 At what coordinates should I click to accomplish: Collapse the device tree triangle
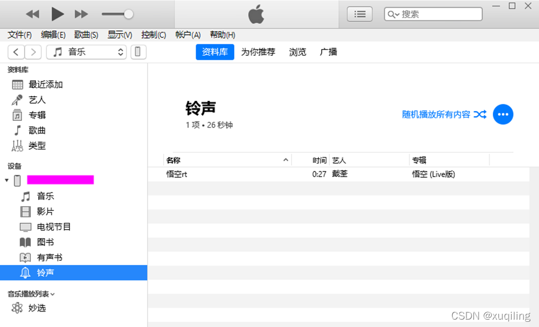pos(6,180)
